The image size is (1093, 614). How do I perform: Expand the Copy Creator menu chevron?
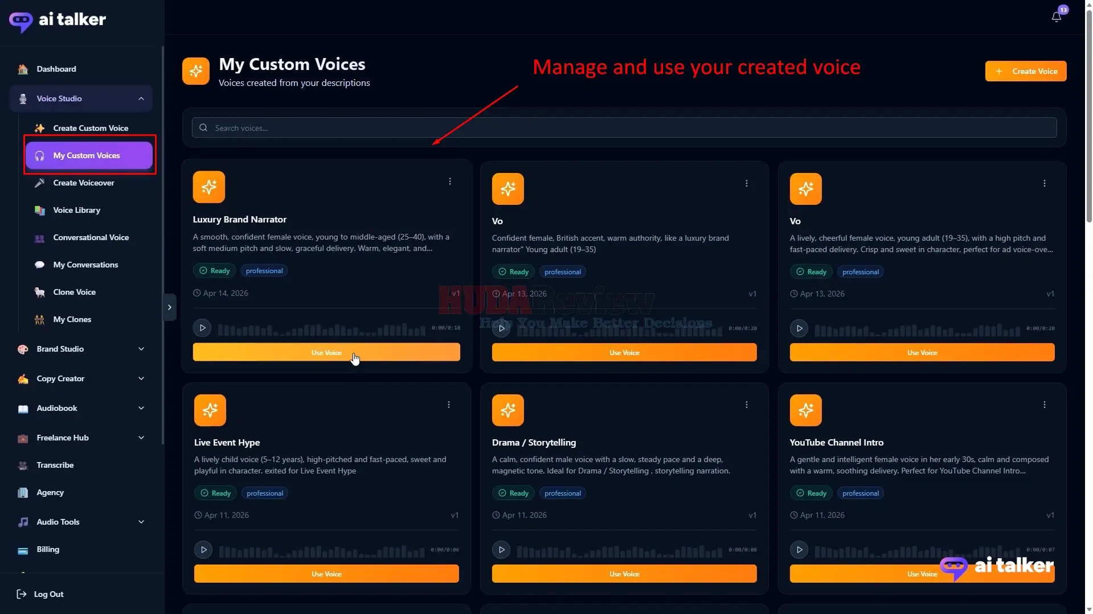pyautogui.click(x=141, y=378)
